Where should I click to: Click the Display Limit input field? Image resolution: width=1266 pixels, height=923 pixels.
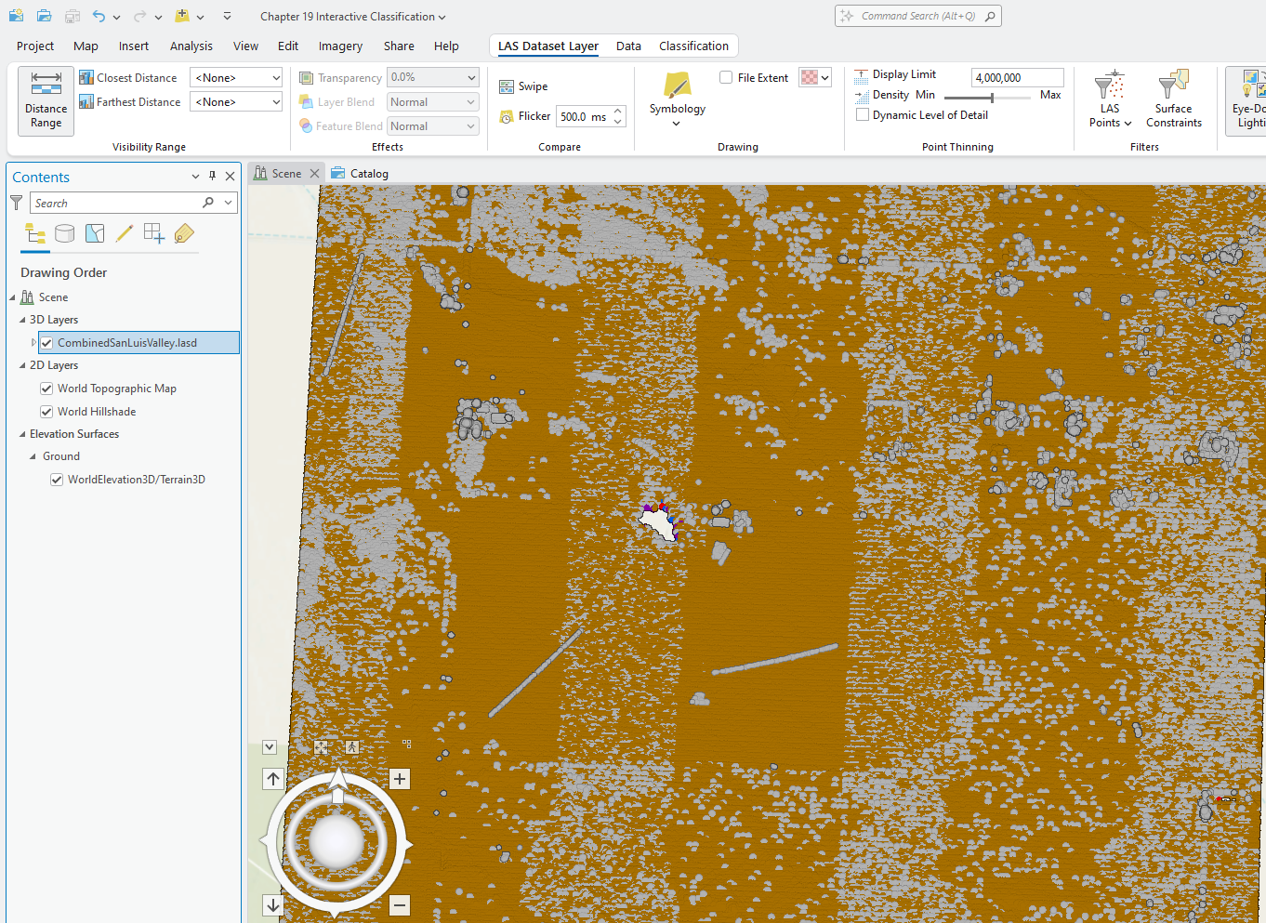click(x=1016, y=78)
